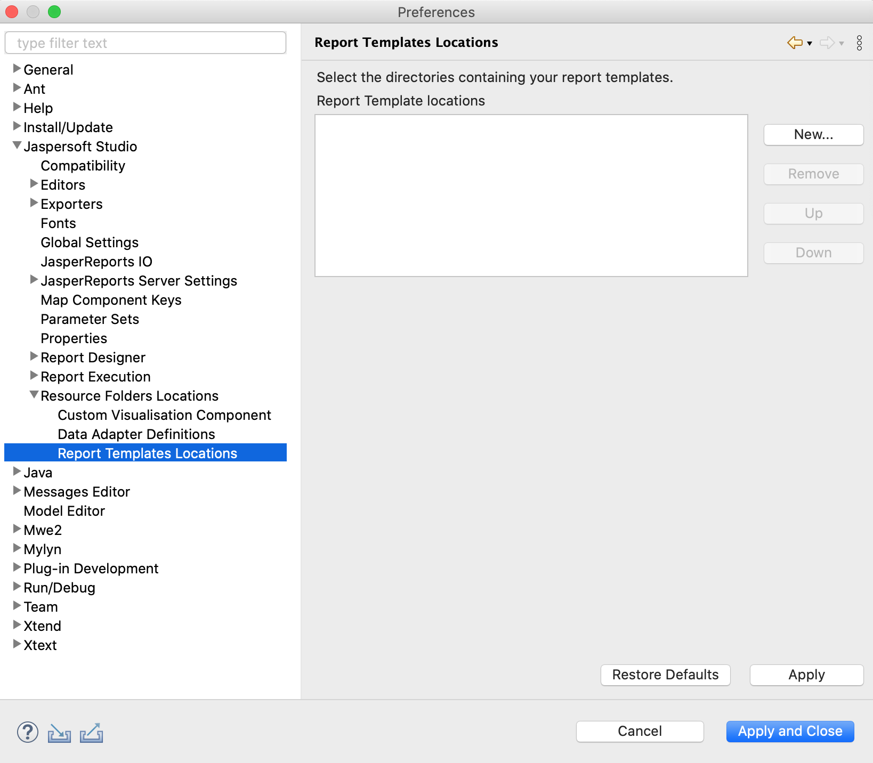873x763 pixels.
Task: Open the forward history dropdown arrow
Action: (842, 44)
